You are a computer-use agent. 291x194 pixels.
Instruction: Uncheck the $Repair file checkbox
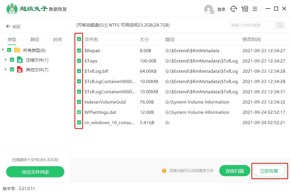tap(79, 50)
